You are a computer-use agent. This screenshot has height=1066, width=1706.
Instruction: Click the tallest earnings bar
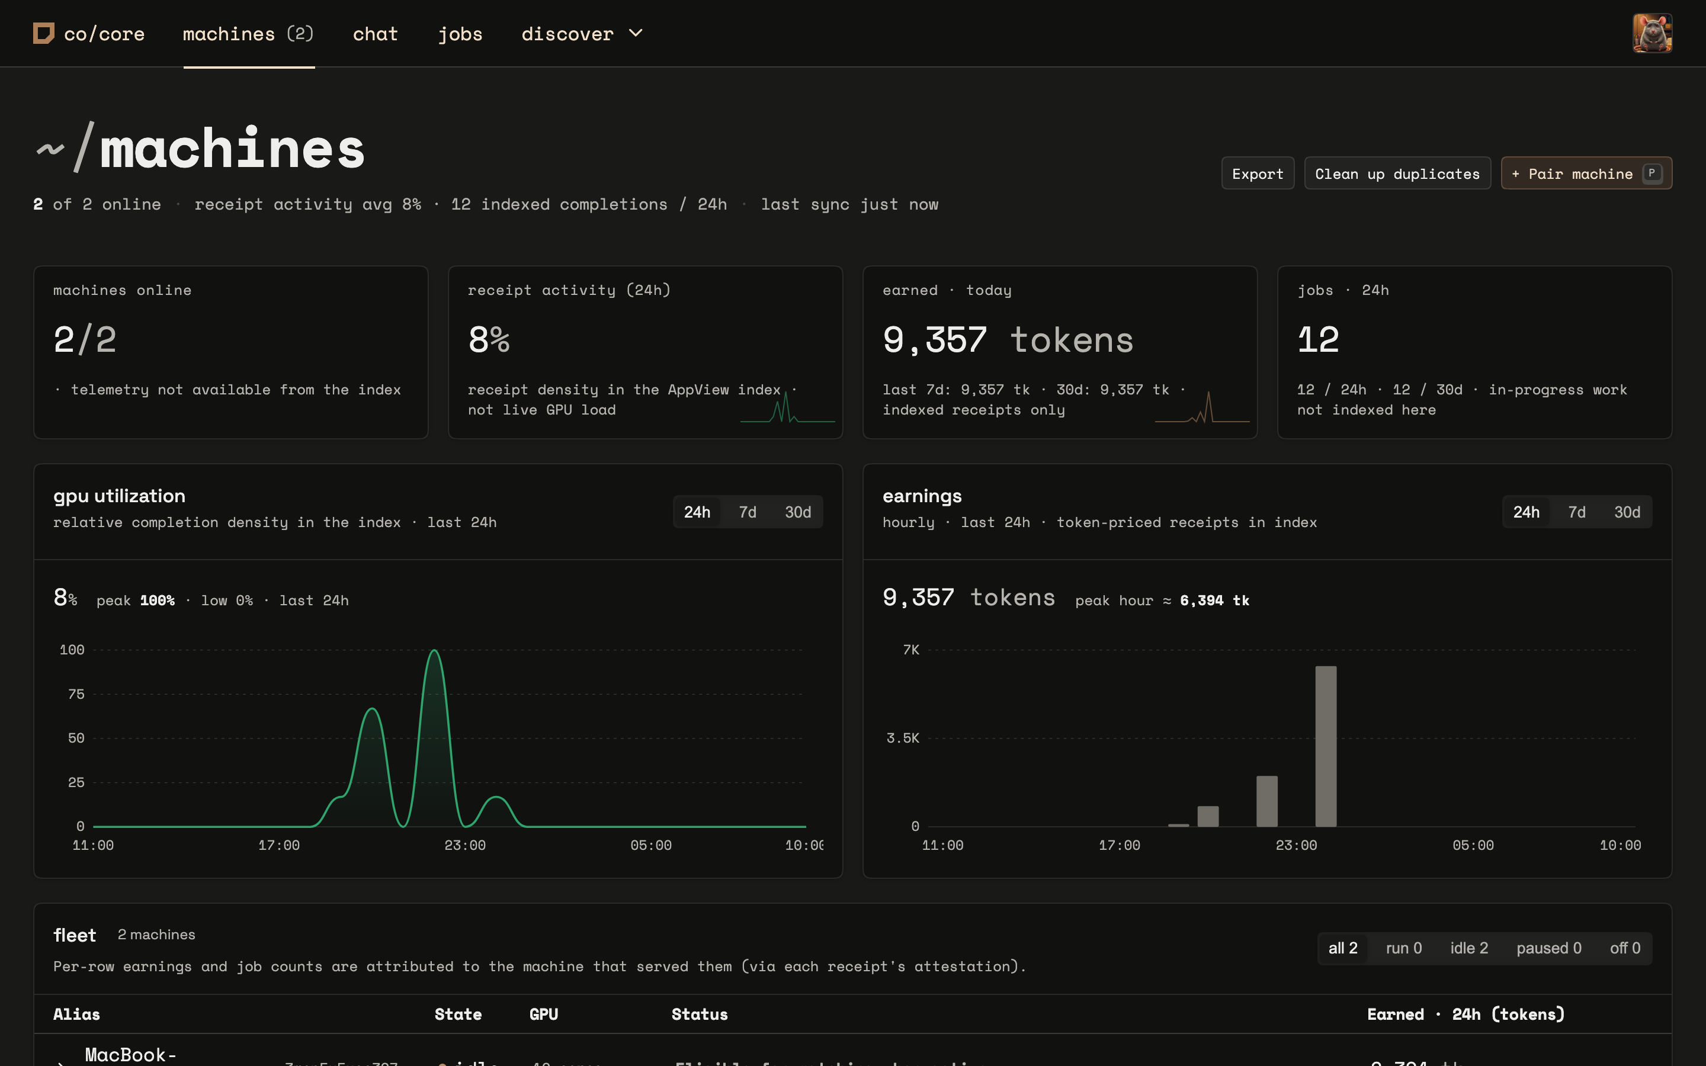(1325, 746)
